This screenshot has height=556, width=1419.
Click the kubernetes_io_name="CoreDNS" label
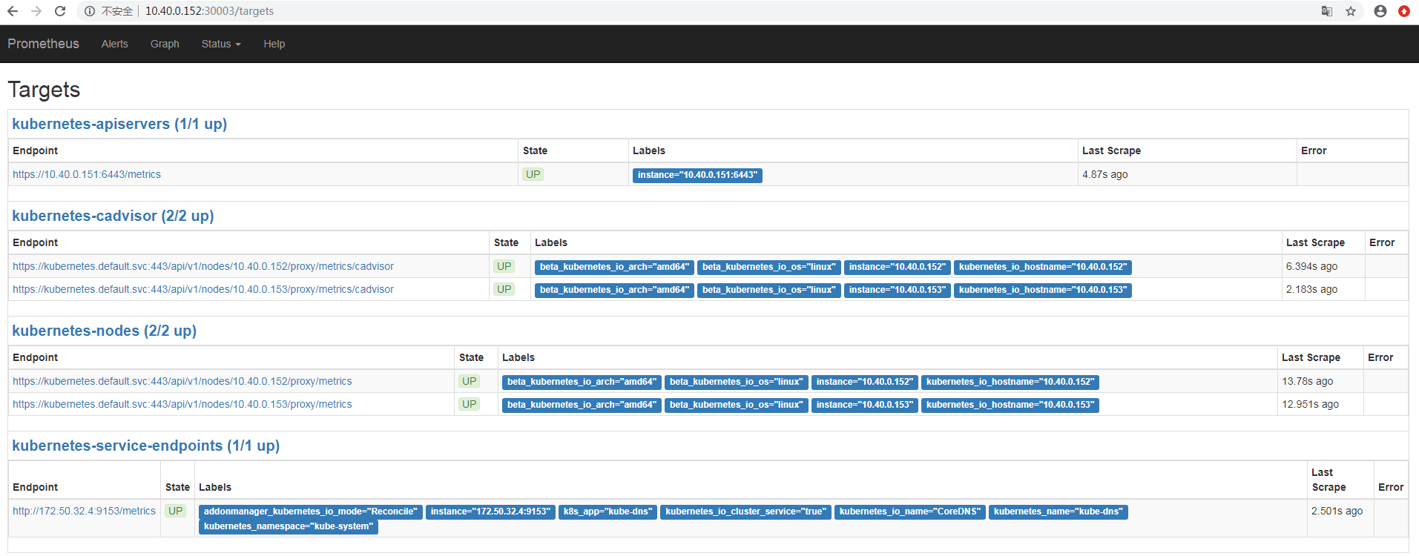point(910,512)
